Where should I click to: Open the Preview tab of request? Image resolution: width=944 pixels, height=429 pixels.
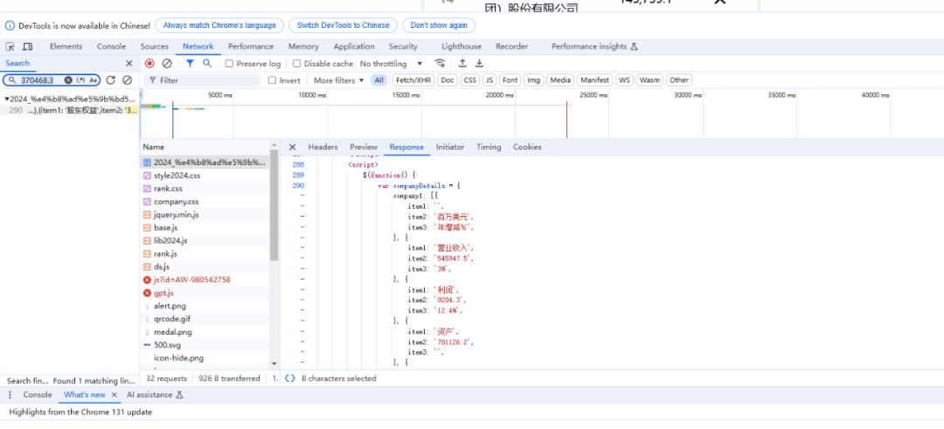(x=364, y=147)
